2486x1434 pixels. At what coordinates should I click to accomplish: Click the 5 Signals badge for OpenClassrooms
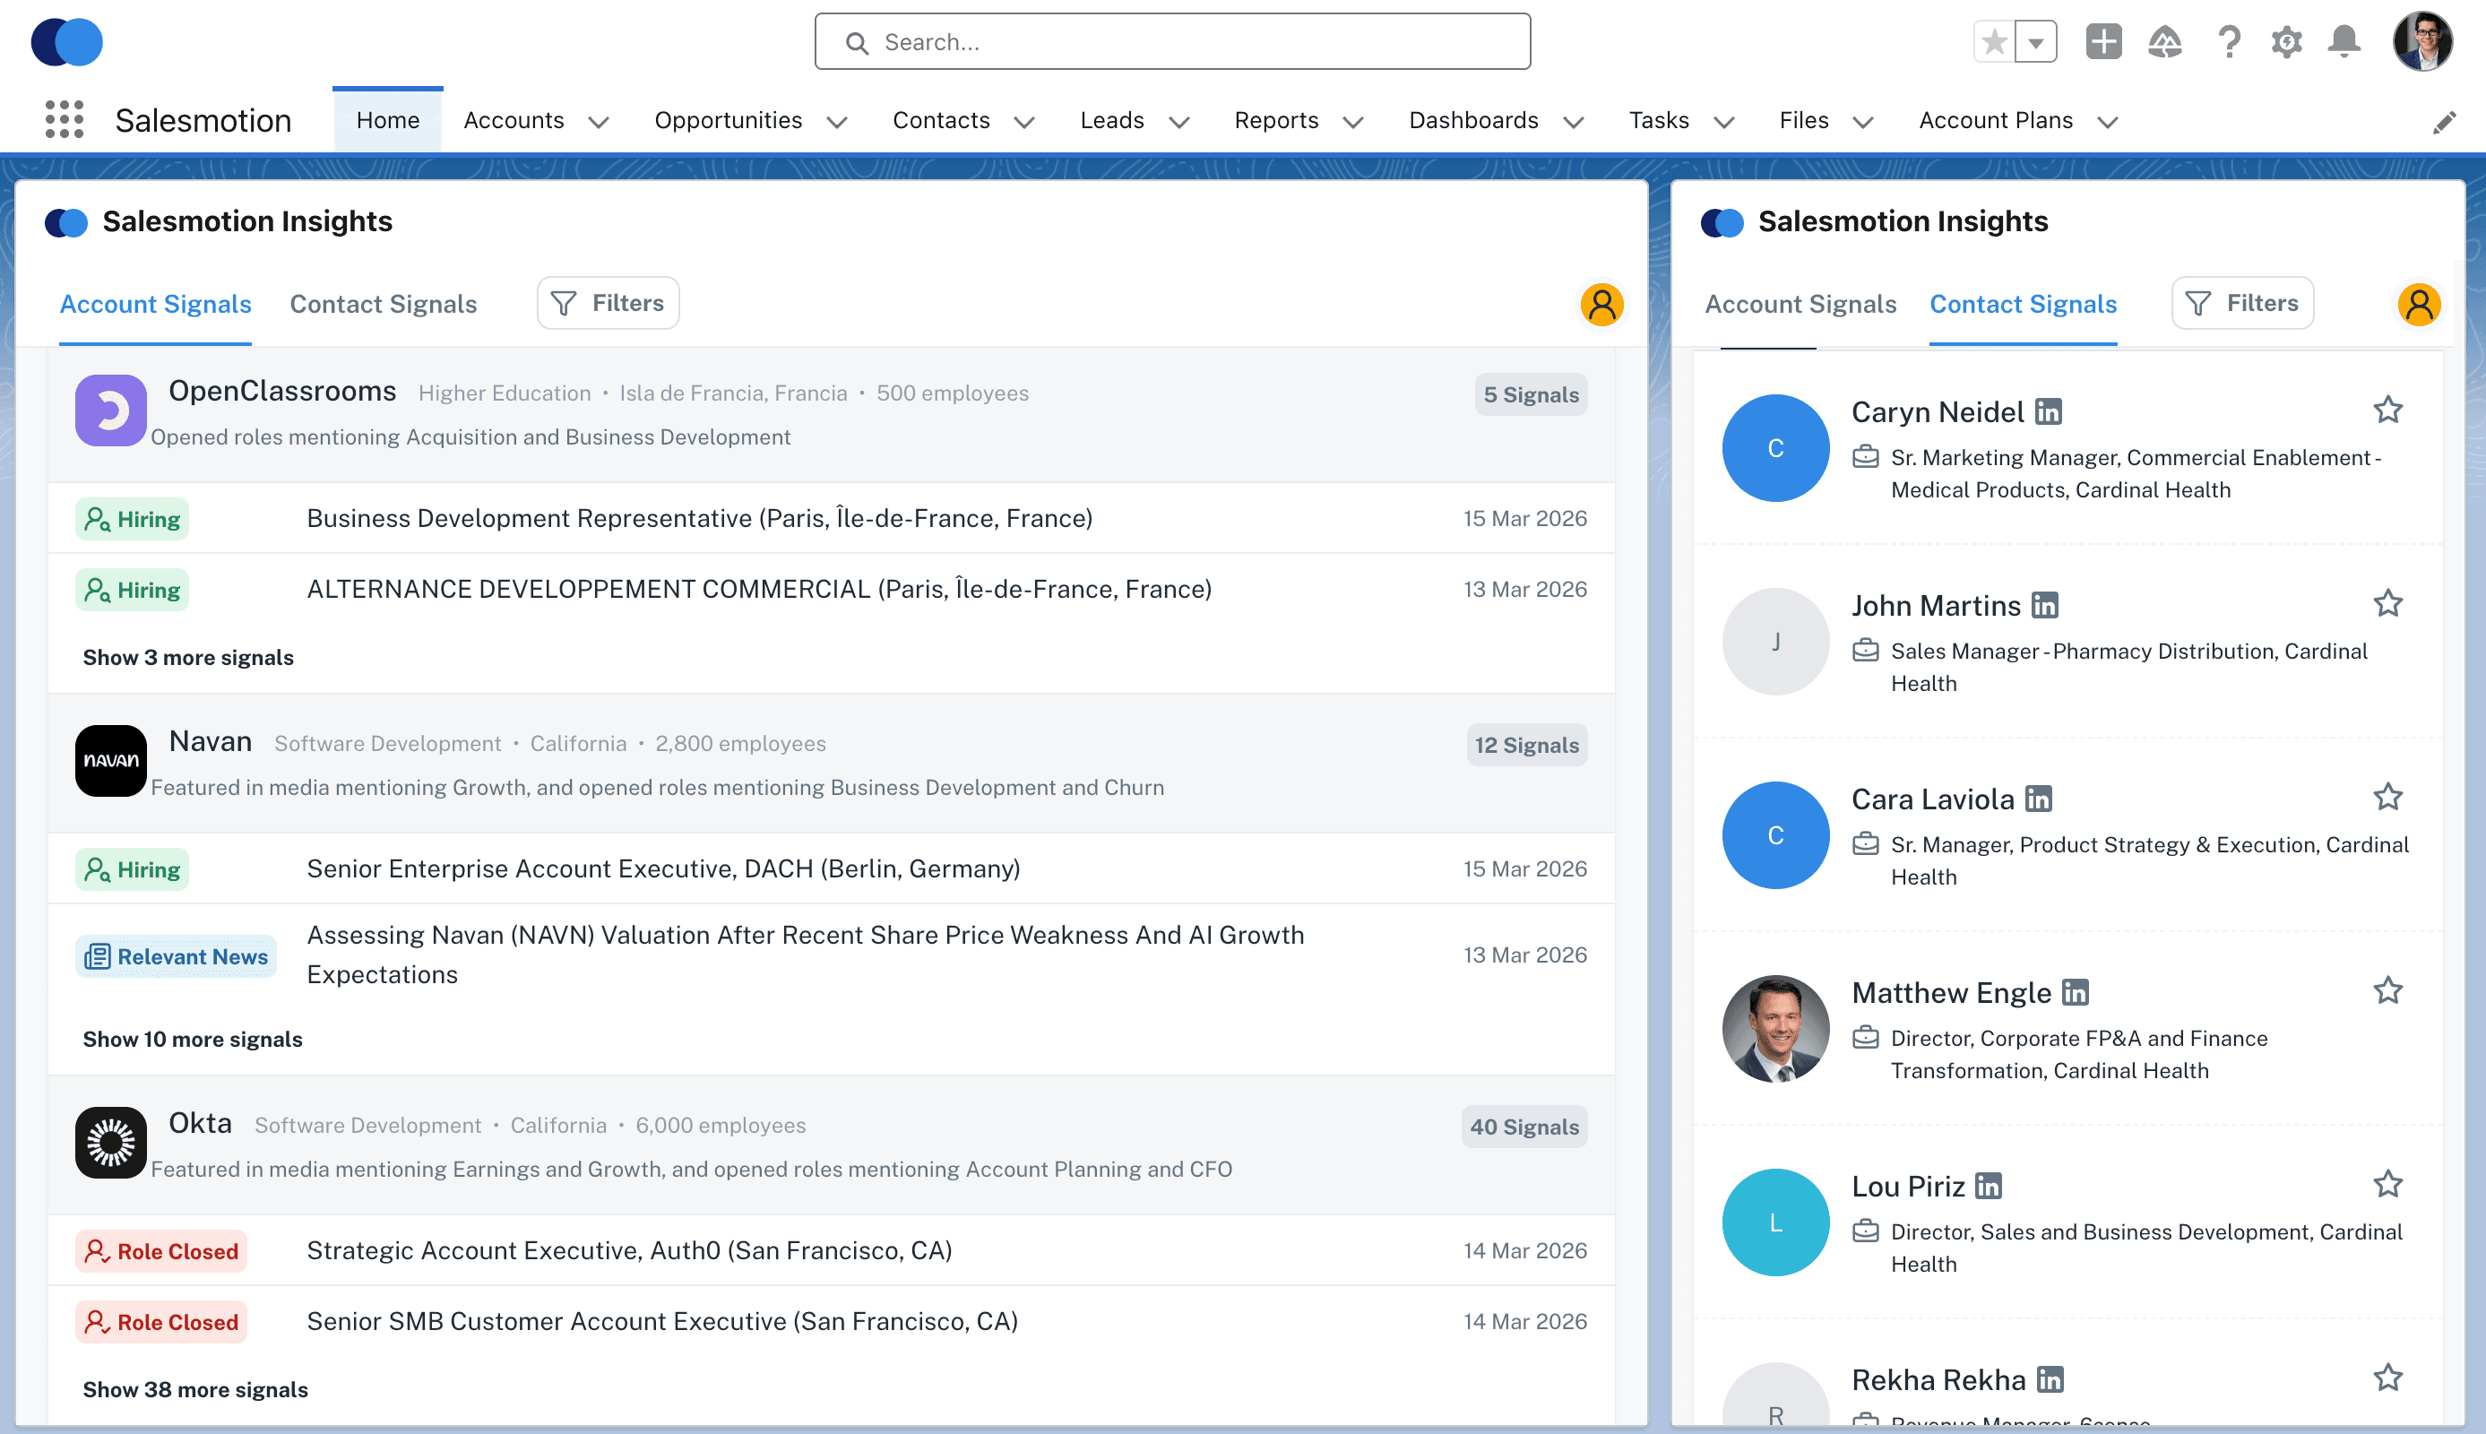[1531, 395]
